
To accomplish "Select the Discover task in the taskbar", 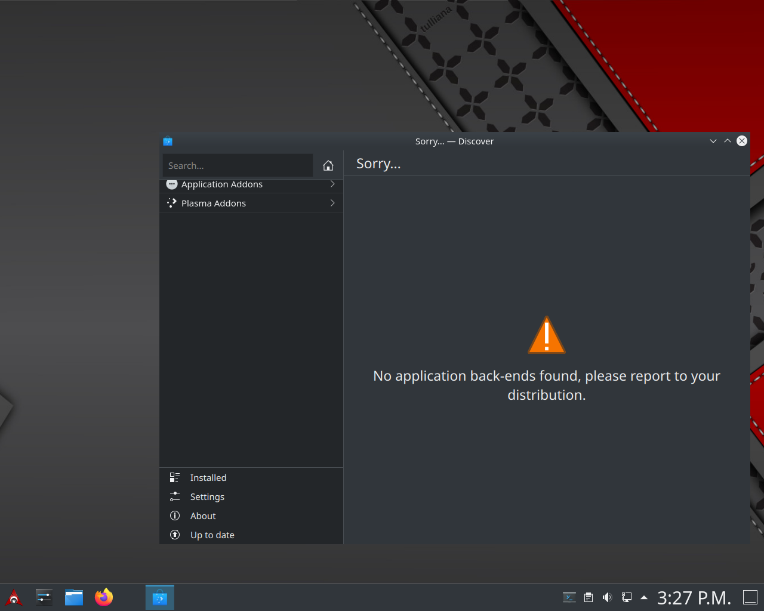I will pos(160,597).
